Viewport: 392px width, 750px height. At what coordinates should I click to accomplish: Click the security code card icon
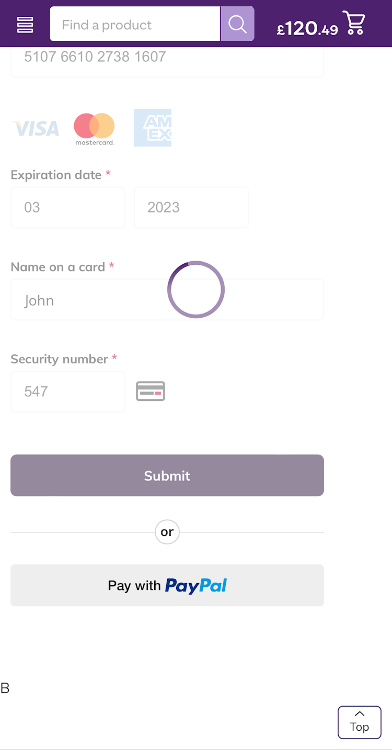pyautogui.click(x=151, y=391)
